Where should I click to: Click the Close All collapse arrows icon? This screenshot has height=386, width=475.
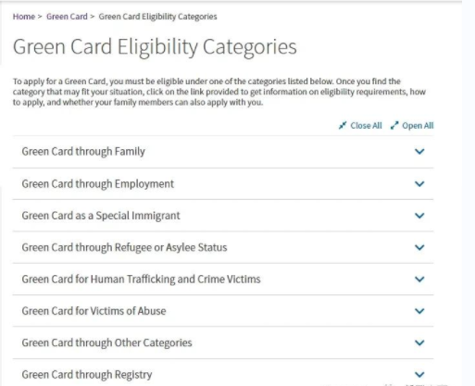pos(343,126)
